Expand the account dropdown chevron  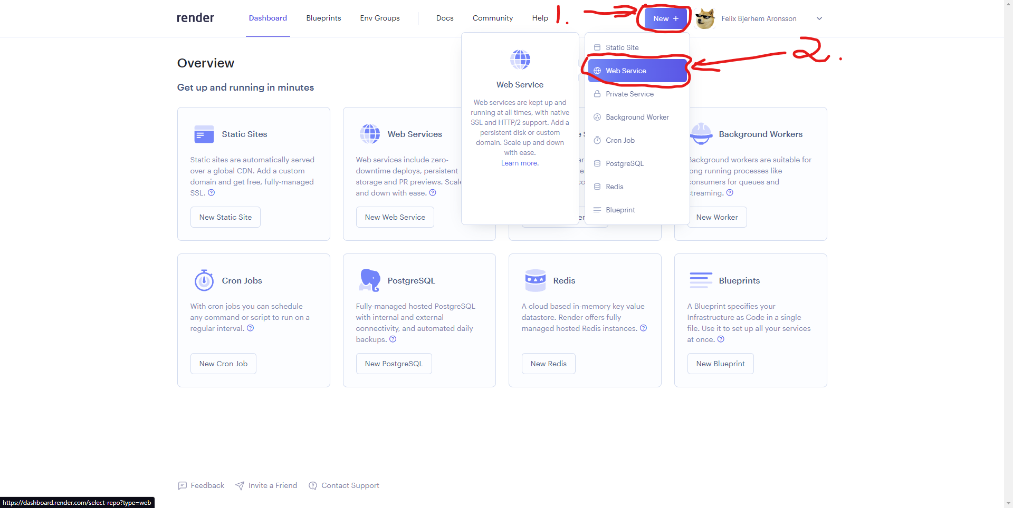point(819,18)
